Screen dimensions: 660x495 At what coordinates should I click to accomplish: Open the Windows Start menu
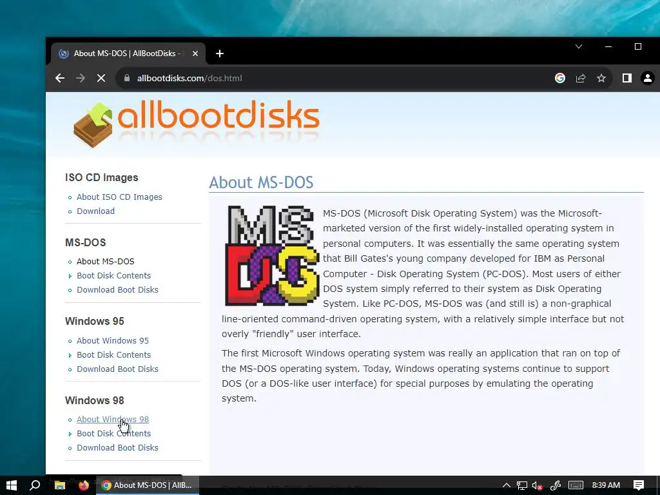(x=12, y=485)
